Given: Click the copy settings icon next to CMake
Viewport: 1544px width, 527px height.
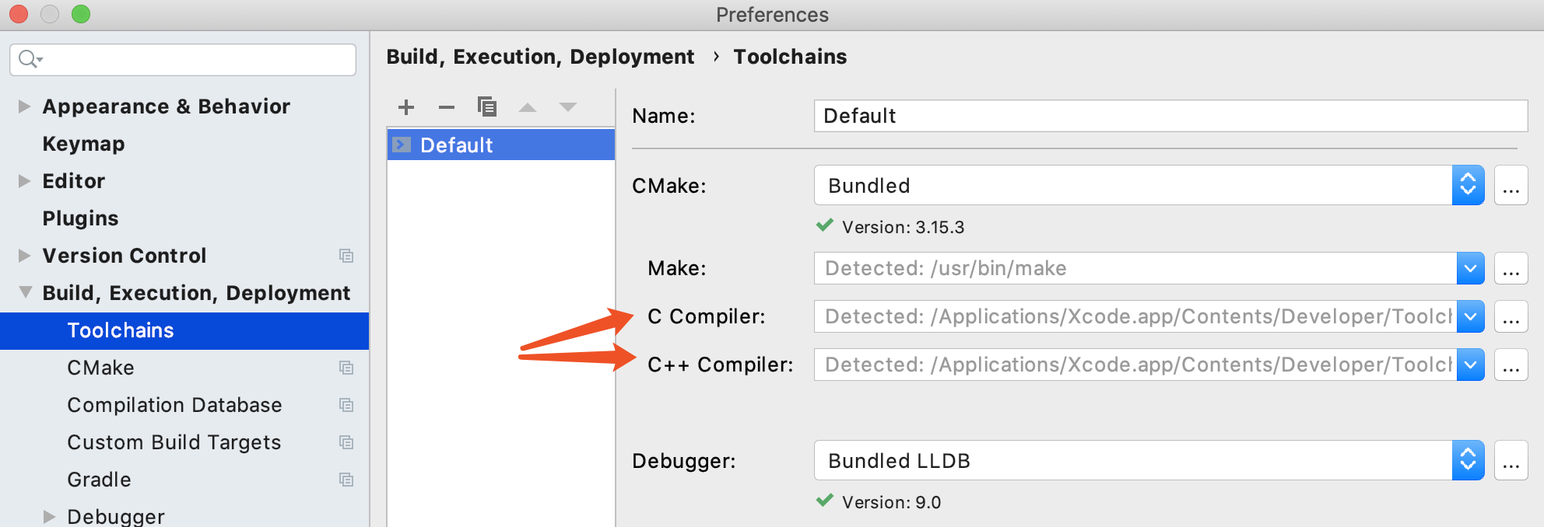Looking at the screenshot, I should tap(347, 368).
